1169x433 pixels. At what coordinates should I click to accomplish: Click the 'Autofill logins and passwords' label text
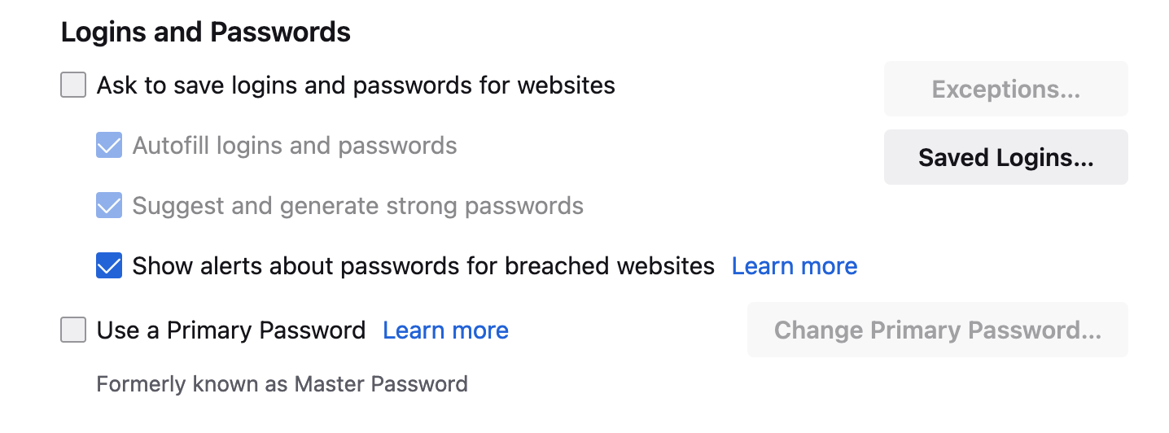(x=295, y=146)
